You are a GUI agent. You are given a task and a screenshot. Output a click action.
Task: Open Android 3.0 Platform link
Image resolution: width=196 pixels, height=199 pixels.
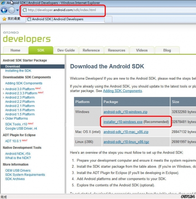(x=20, y=89)
